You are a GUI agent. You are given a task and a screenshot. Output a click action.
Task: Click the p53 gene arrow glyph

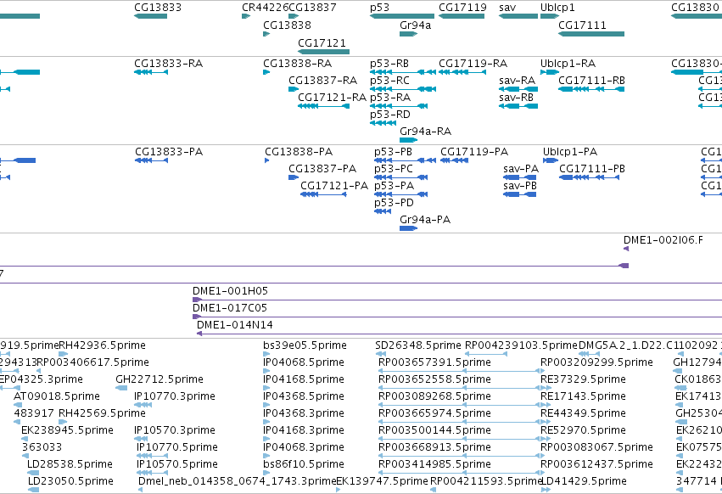coord(402,16)
